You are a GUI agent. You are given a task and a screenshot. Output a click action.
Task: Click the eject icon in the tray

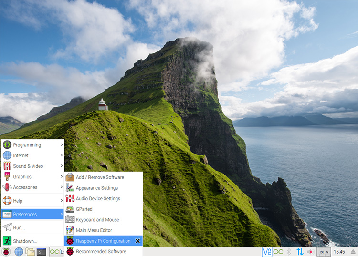(x=353, y=252)
